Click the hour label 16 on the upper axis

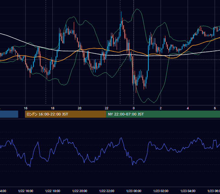point(26,108)
